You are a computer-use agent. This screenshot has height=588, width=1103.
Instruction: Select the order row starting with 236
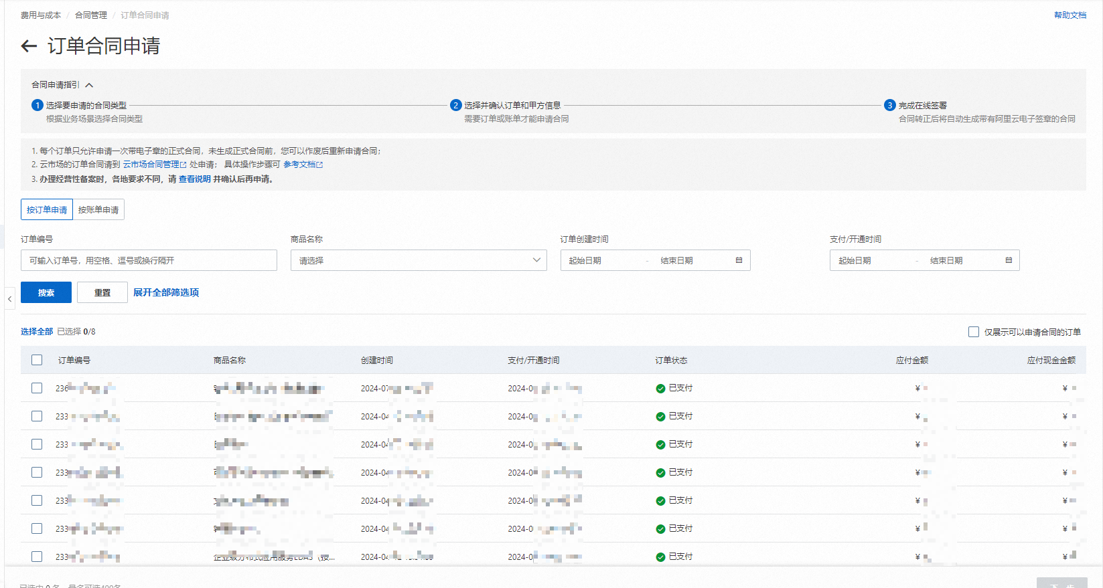coord(37,388)
